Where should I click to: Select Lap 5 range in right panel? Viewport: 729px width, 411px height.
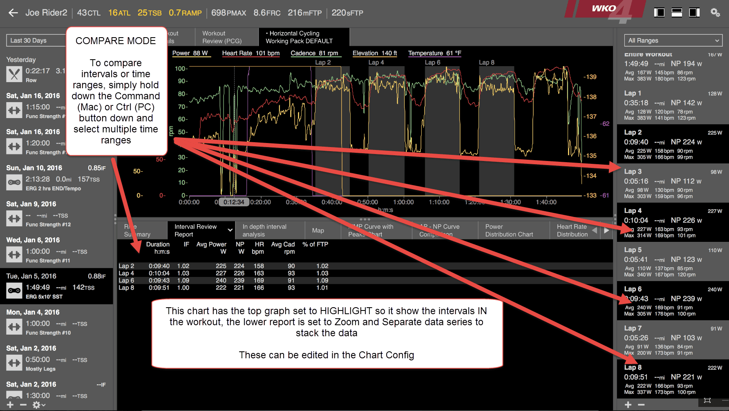(x=673, y=262)
